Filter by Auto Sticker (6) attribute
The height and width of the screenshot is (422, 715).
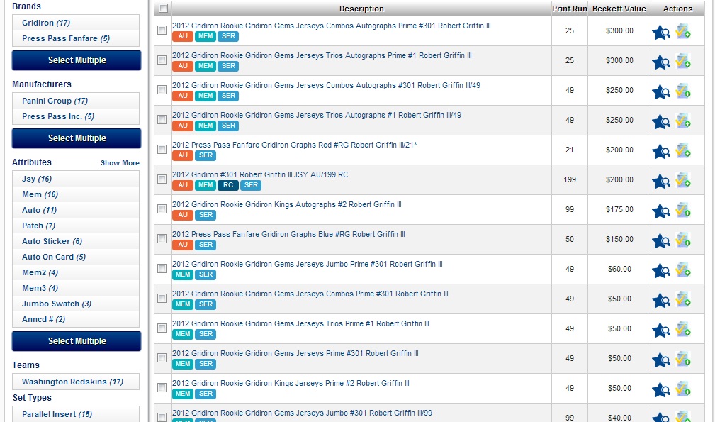[x=52, y=241]
